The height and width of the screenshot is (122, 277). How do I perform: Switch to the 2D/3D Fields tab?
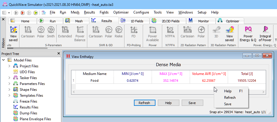point(168,21)
